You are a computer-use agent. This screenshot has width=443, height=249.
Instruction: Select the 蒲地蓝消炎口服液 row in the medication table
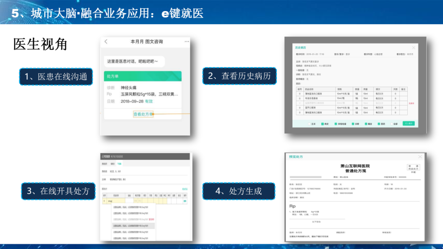(313, 93)
